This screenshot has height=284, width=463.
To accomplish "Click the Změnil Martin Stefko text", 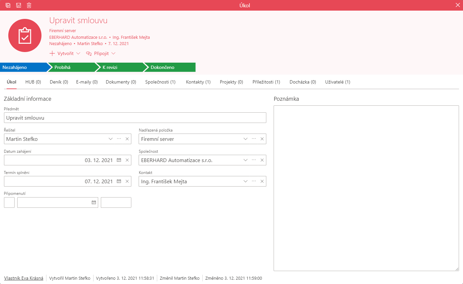I will coord(180,278).
